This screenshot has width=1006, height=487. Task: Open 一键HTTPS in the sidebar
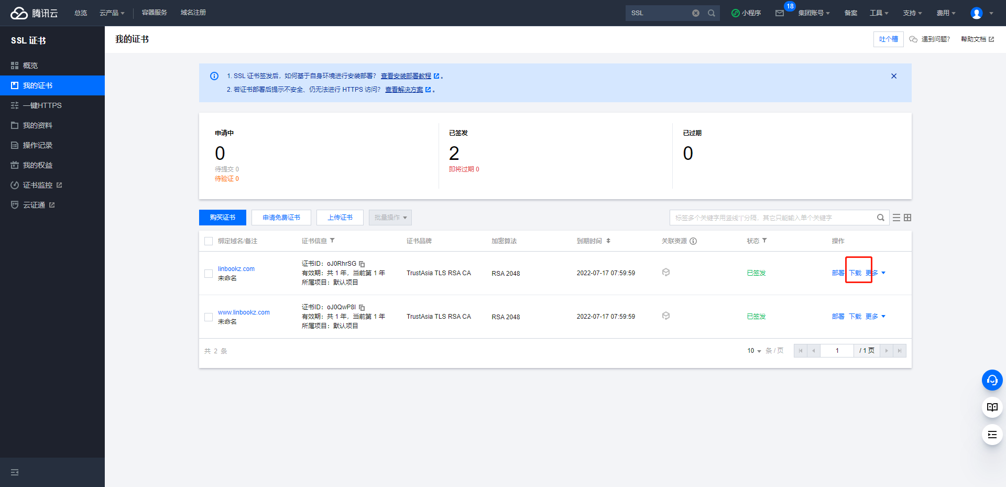pyautogui.click(x=52, y=105)
